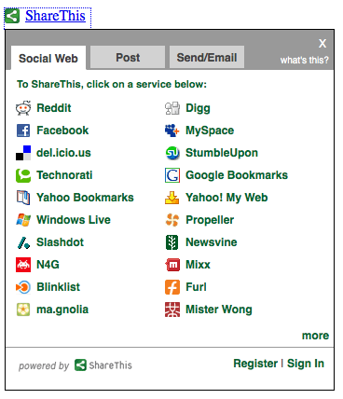Click the Reddit alien icon
This screenshot has height=399, width=343.
[23, 108]
